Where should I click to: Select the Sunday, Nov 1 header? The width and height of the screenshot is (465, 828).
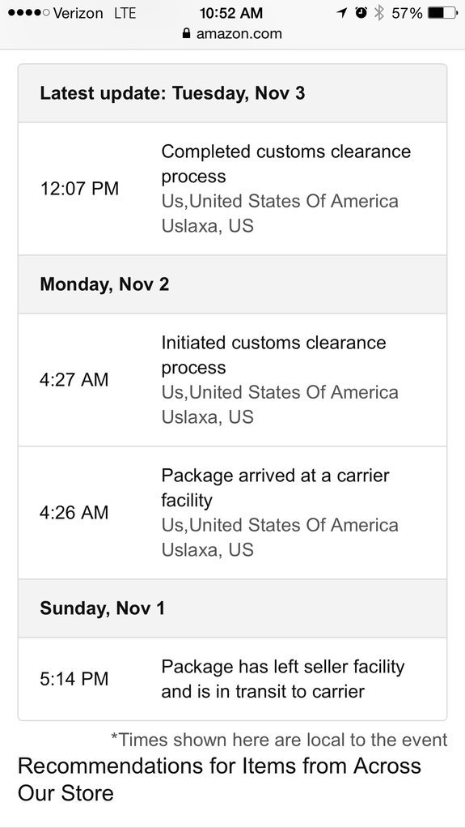233,608
